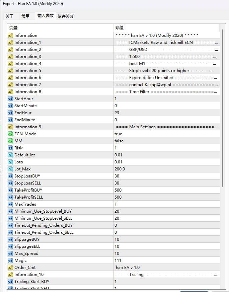
Task: Toggle the ECN_Mode true value
Action: (119, 134)
